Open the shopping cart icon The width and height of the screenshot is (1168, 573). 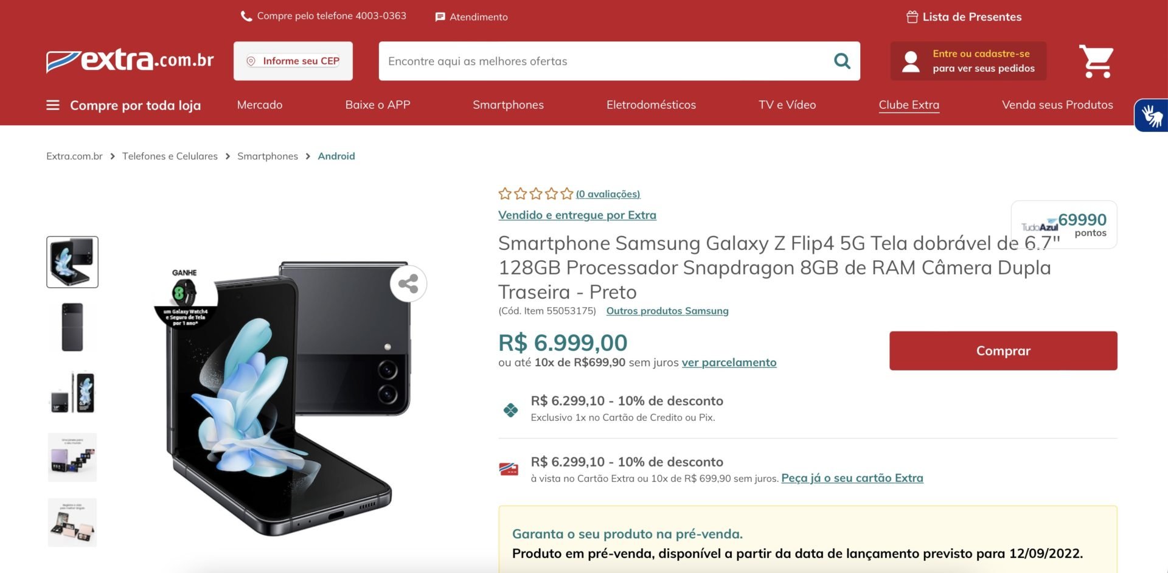pos(1096,61)
